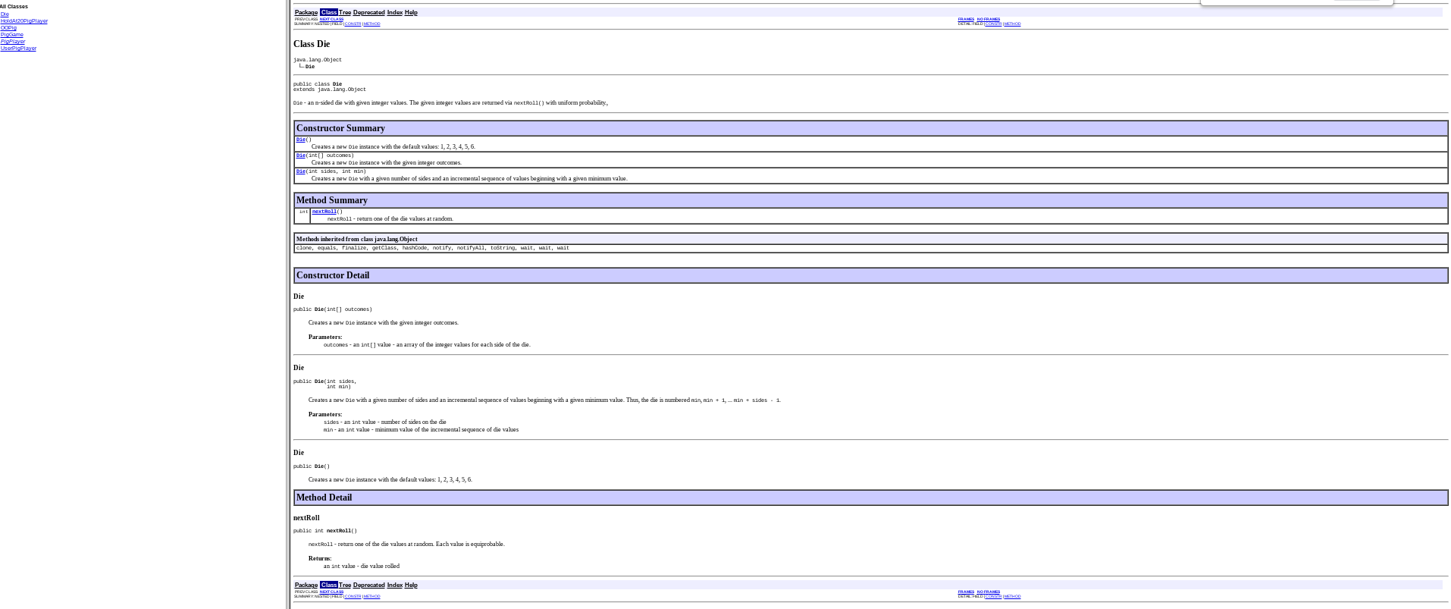The width and height of the screenshot is (1451, 609).
Task: Click the 'Constructor Detail' heading text
Action: point(333,275)
